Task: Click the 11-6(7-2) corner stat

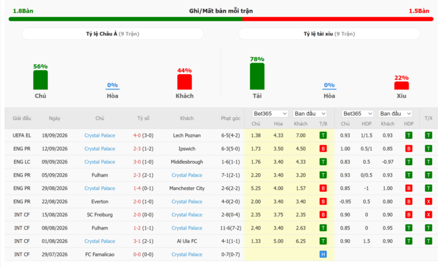Action: pyautogui.click(x=230, y=228)
